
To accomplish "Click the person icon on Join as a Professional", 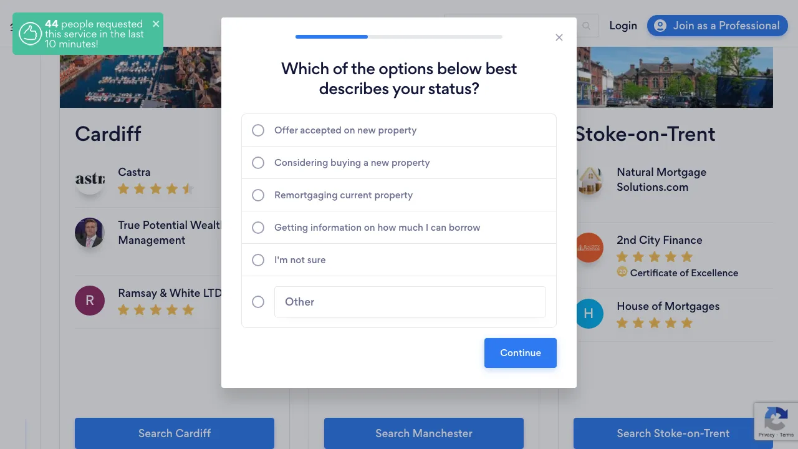I will pos(660,26).
